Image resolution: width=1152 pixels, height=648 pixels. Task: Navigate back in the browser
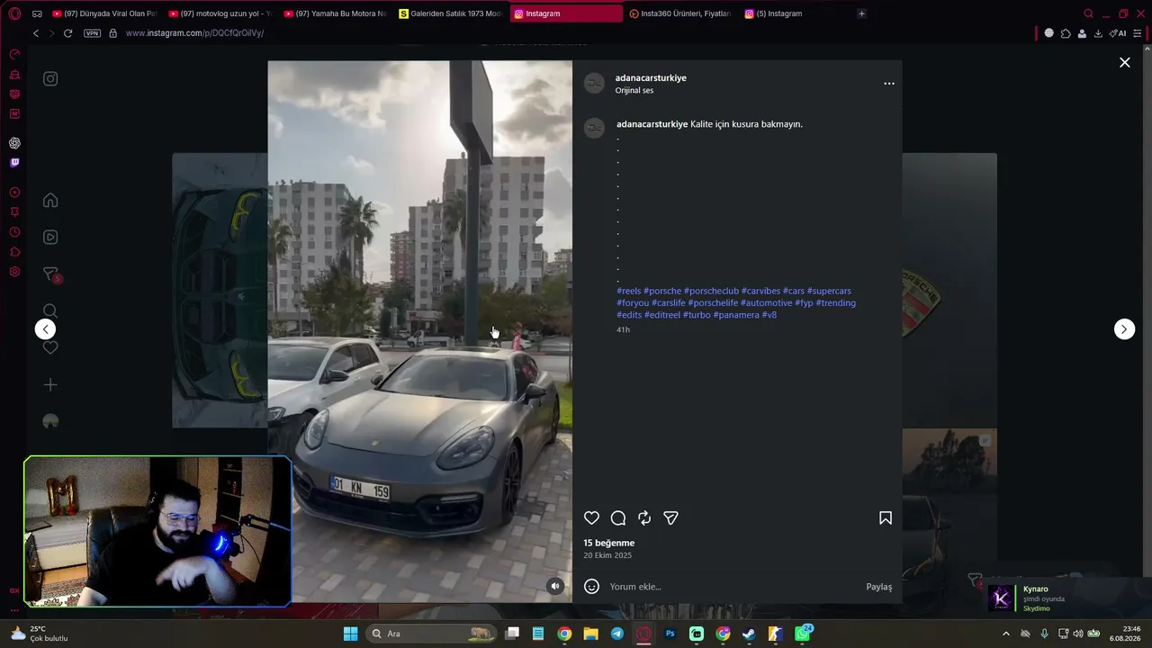click(x=36, y=33)
